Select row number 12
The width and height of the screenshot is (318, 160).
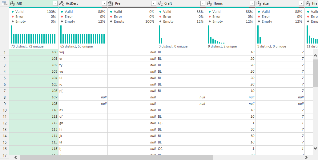pyautogui.click(x=5, y=123)
